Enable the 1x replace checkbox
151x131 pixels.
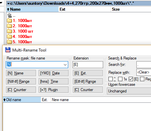pos(120,79)
